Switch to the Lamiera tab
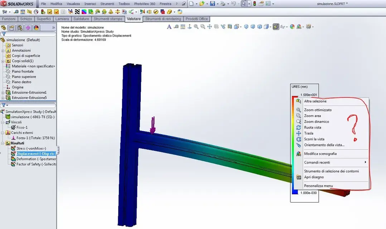Screen dimensions: 386x229 [x=62, y=19]
